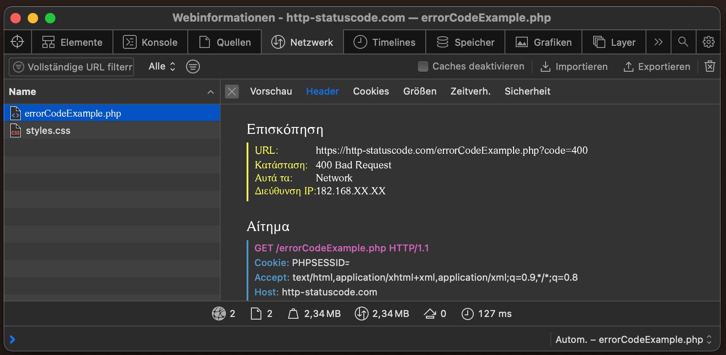Enable Caches deaktivieren checkbox
Viewport: 726px width, 355px height.
423,67
